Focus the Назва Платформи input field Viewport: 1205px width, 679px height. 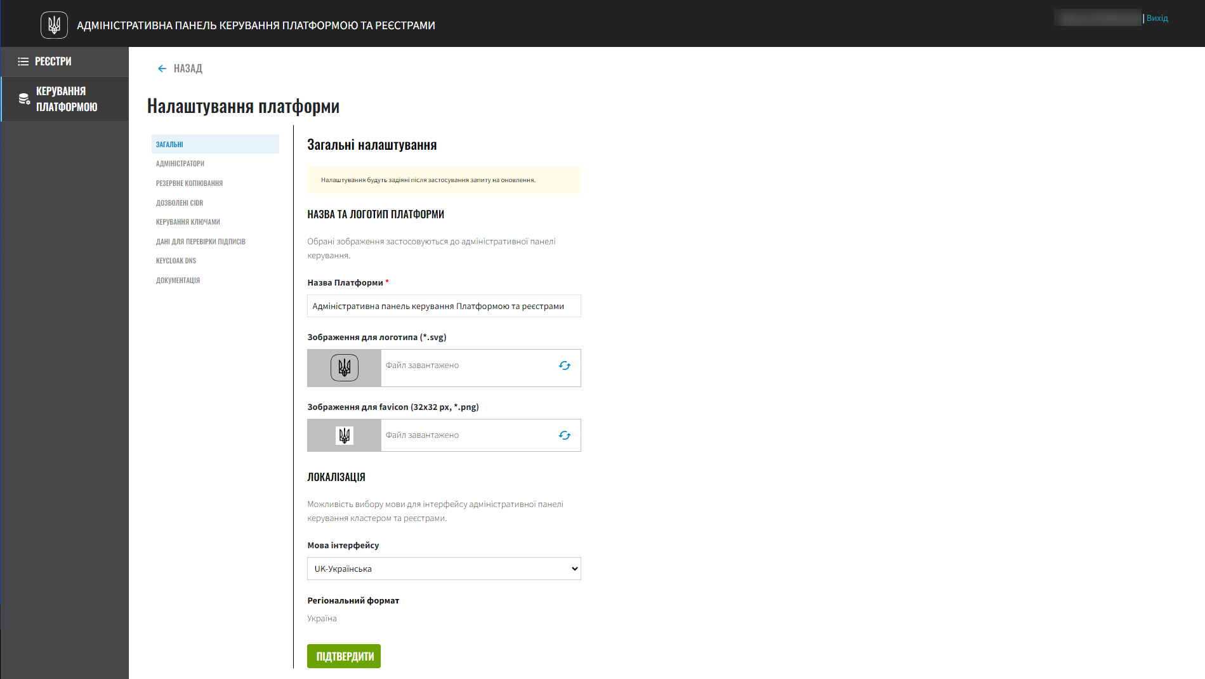(444, 306)
